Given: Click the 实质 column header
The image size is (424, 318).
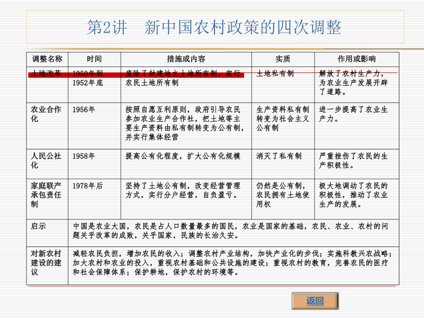Looking at the screenshot, I should [283, 59].
